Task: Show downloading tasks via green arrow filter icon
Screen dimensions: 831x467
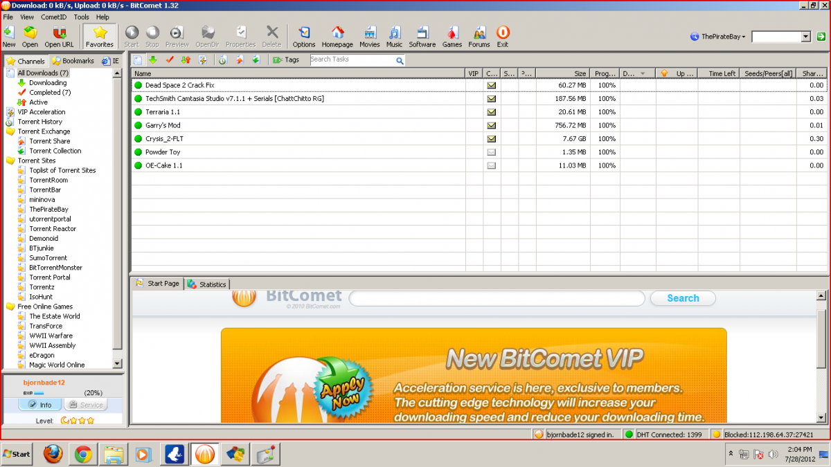Action: coord(153,60)
